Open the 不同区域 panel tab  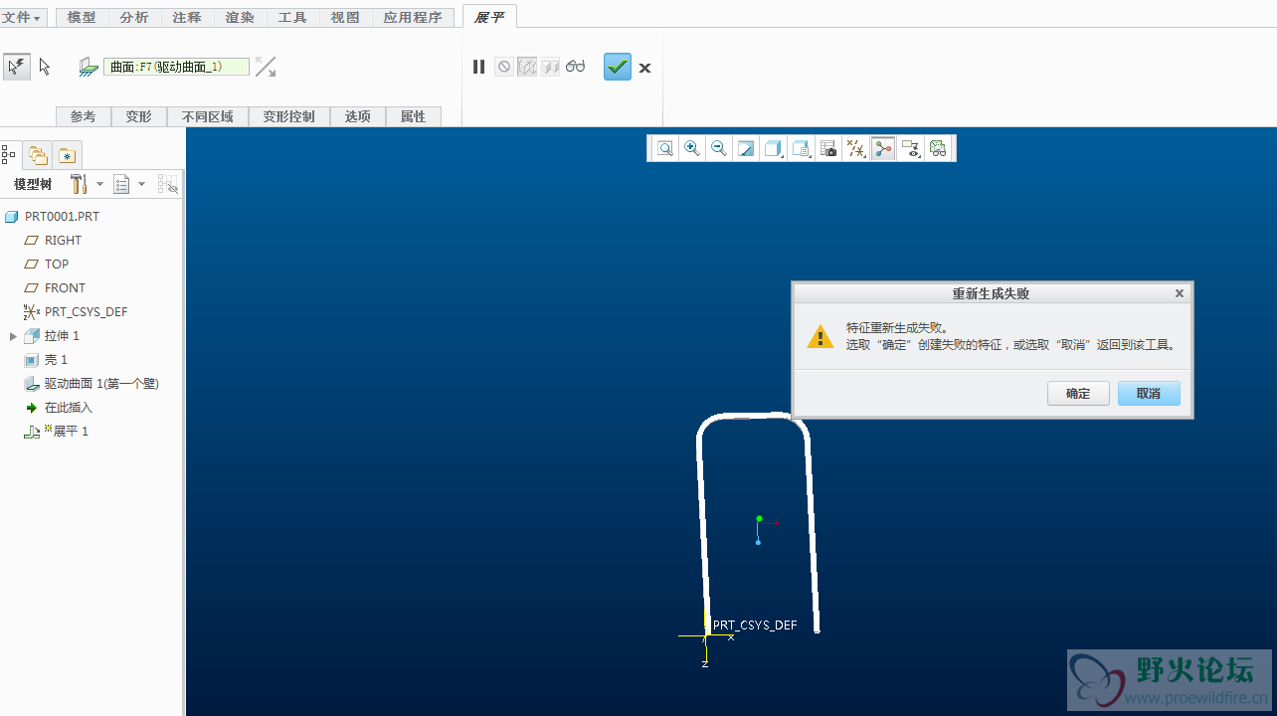click(208, 116)
